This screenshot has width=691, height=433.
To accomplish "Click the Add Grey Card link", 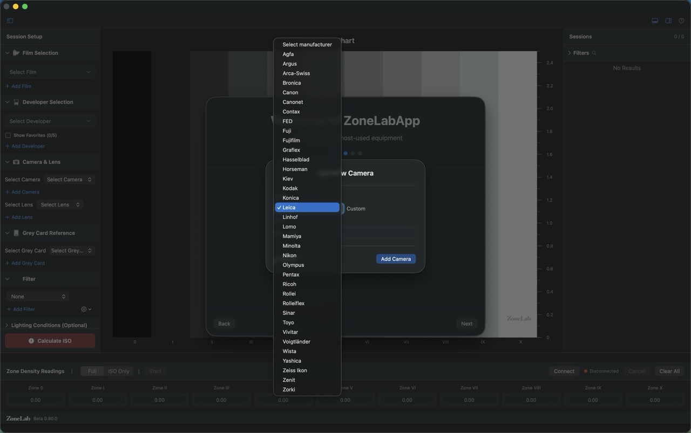I will point(25,263).
